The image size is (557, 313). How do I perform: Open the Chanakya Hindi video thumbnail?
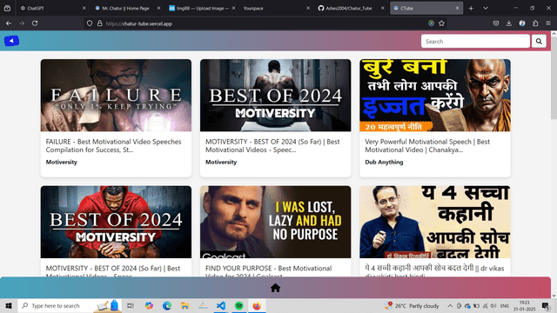pyautogui.click(x=435, y=95)
